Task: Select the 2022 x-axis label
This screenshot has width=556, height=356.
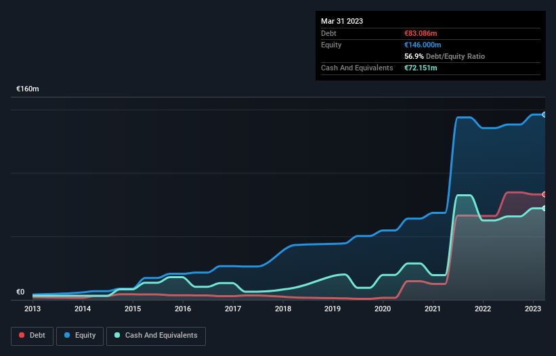Action: point(483,309)
